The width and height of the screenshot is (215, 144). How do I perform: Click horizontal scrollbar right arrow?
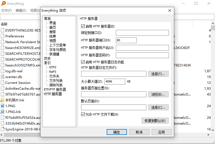208,135
